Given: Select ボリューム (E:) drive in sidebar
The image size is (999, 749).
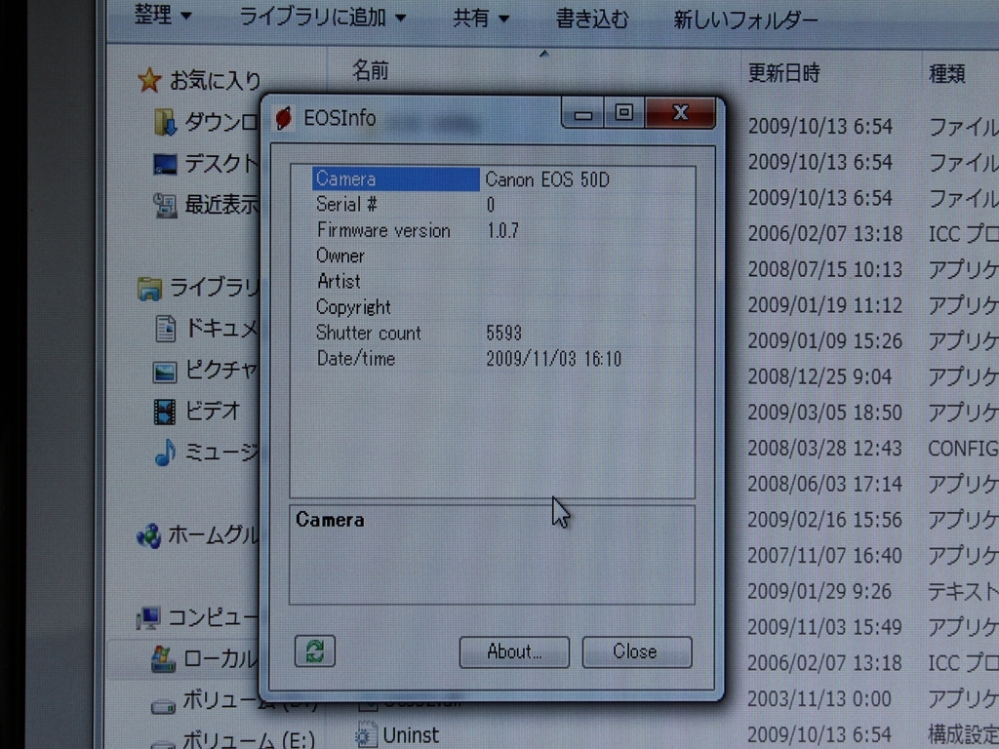Looking at the screenshot, I should click(232, 740).
